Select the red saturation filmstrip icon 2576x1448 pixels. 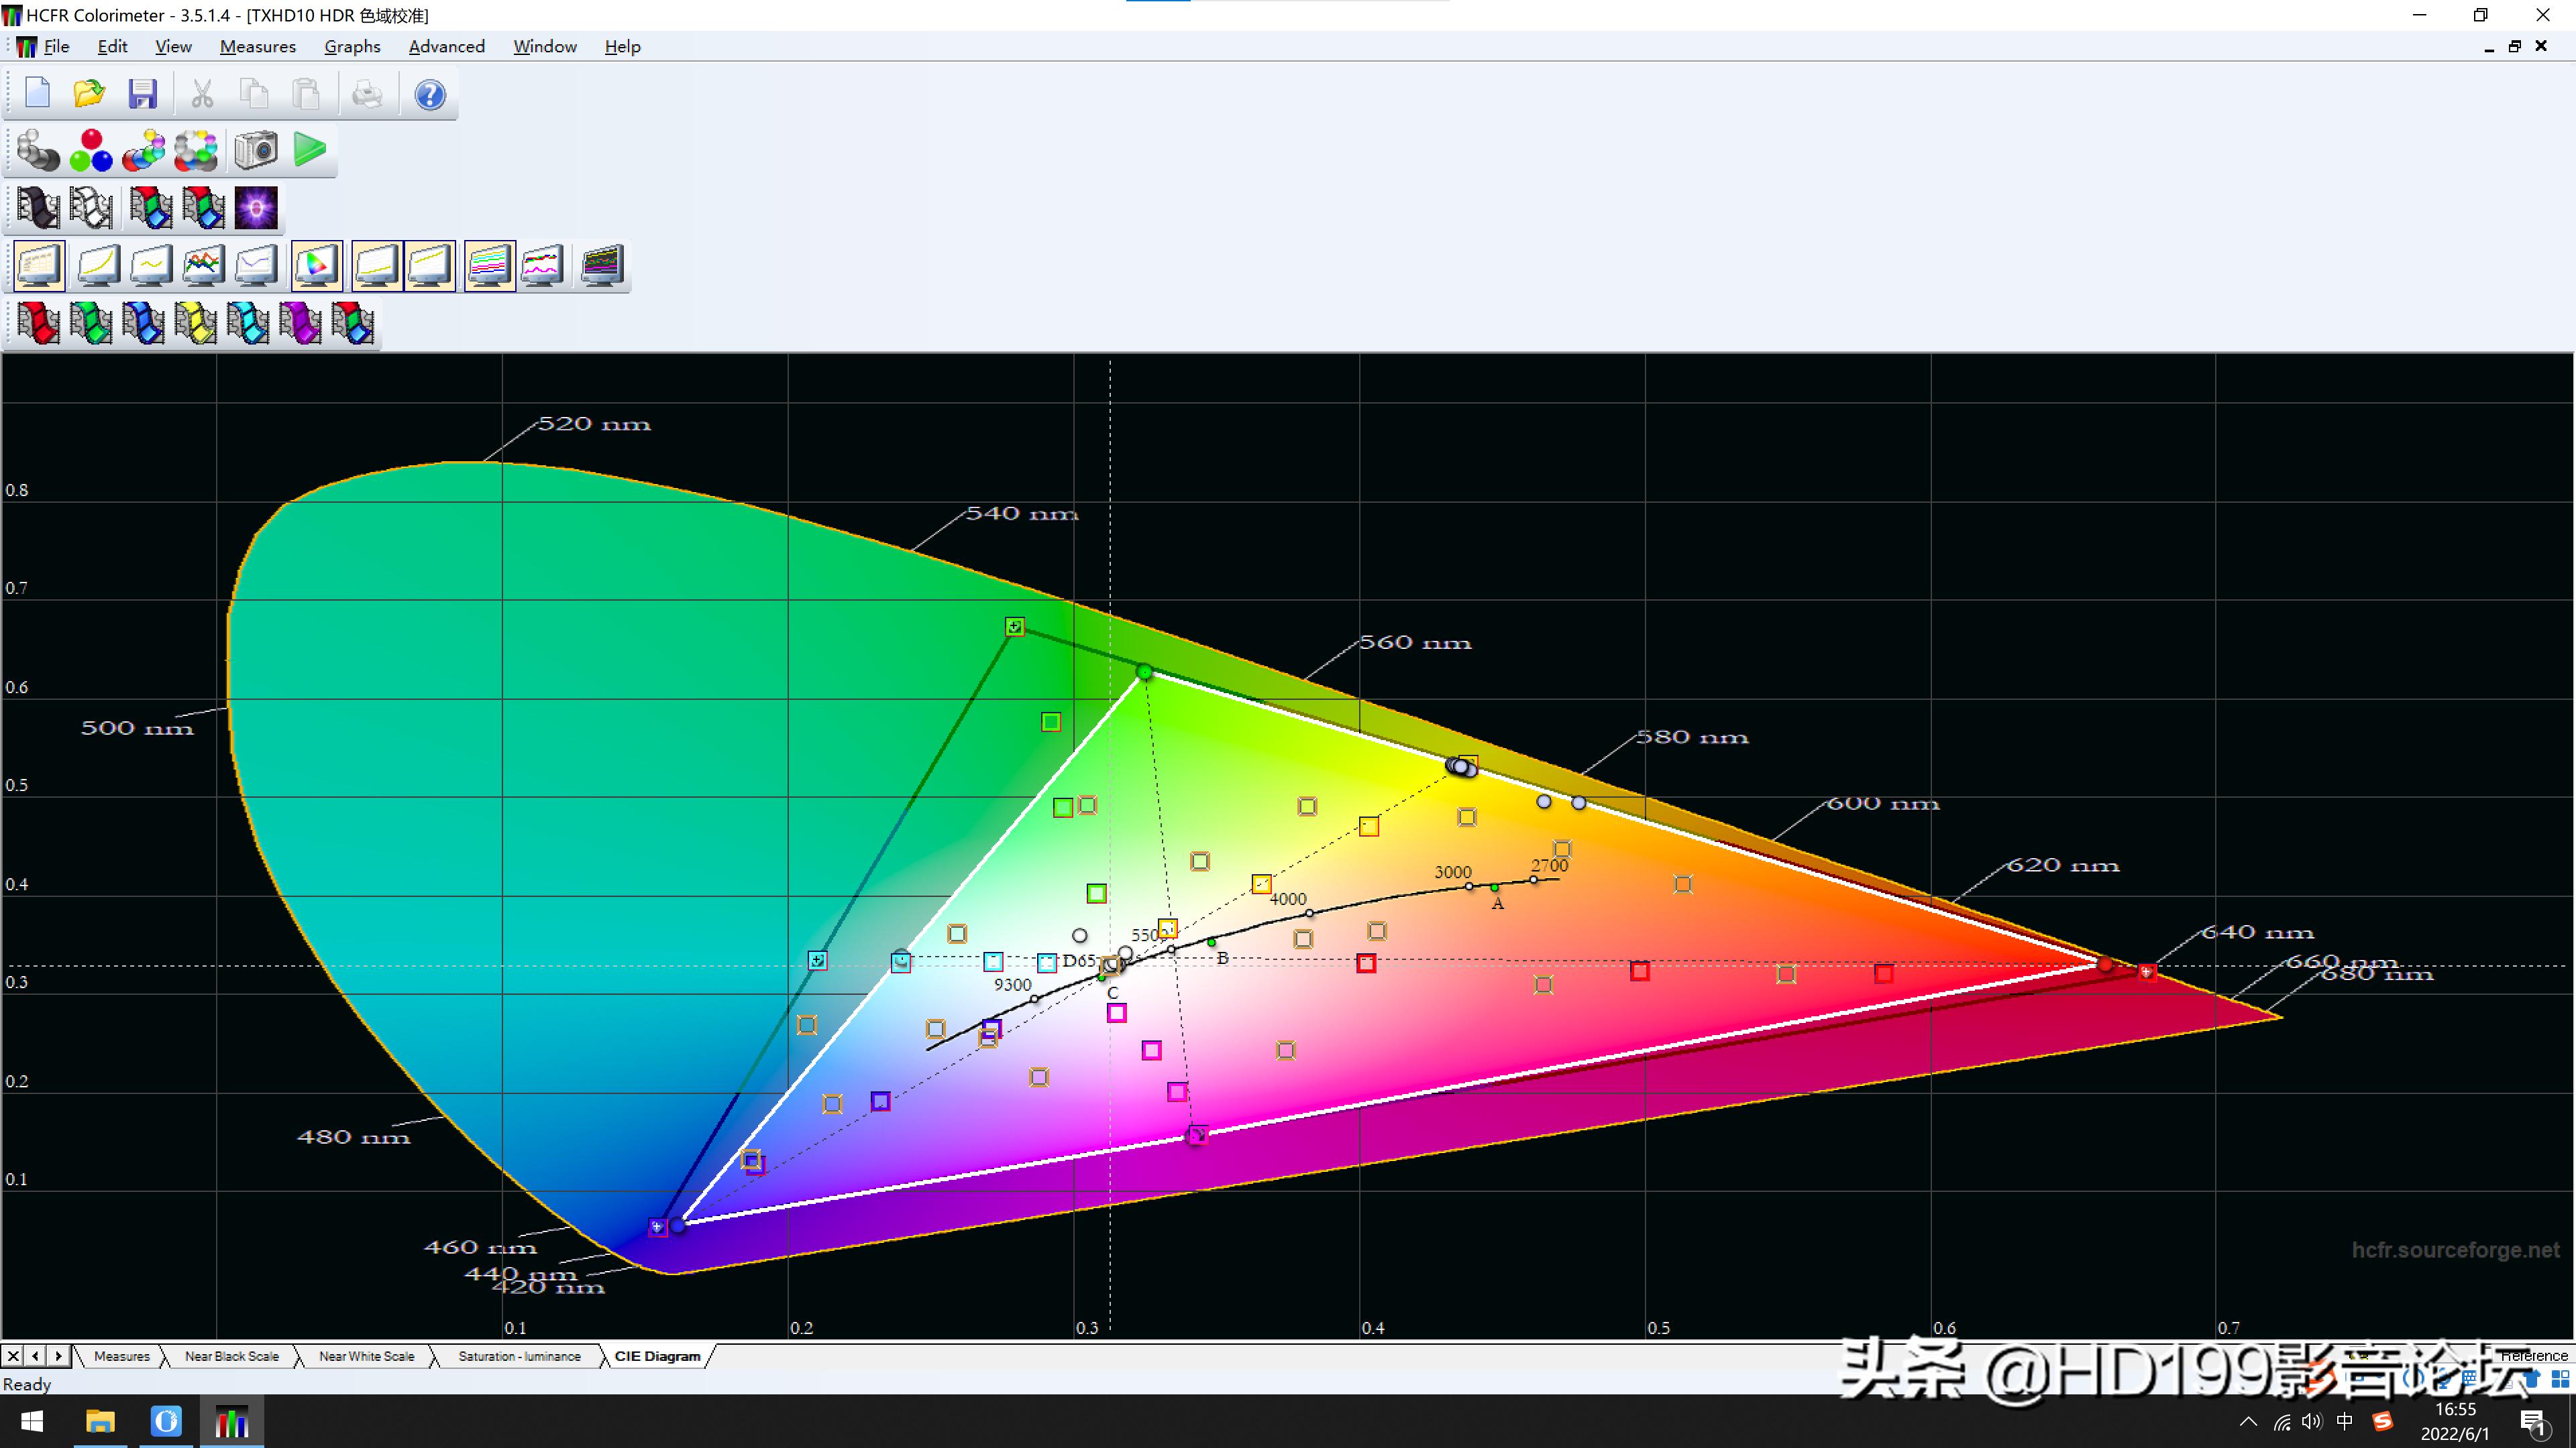coord(37,322)
